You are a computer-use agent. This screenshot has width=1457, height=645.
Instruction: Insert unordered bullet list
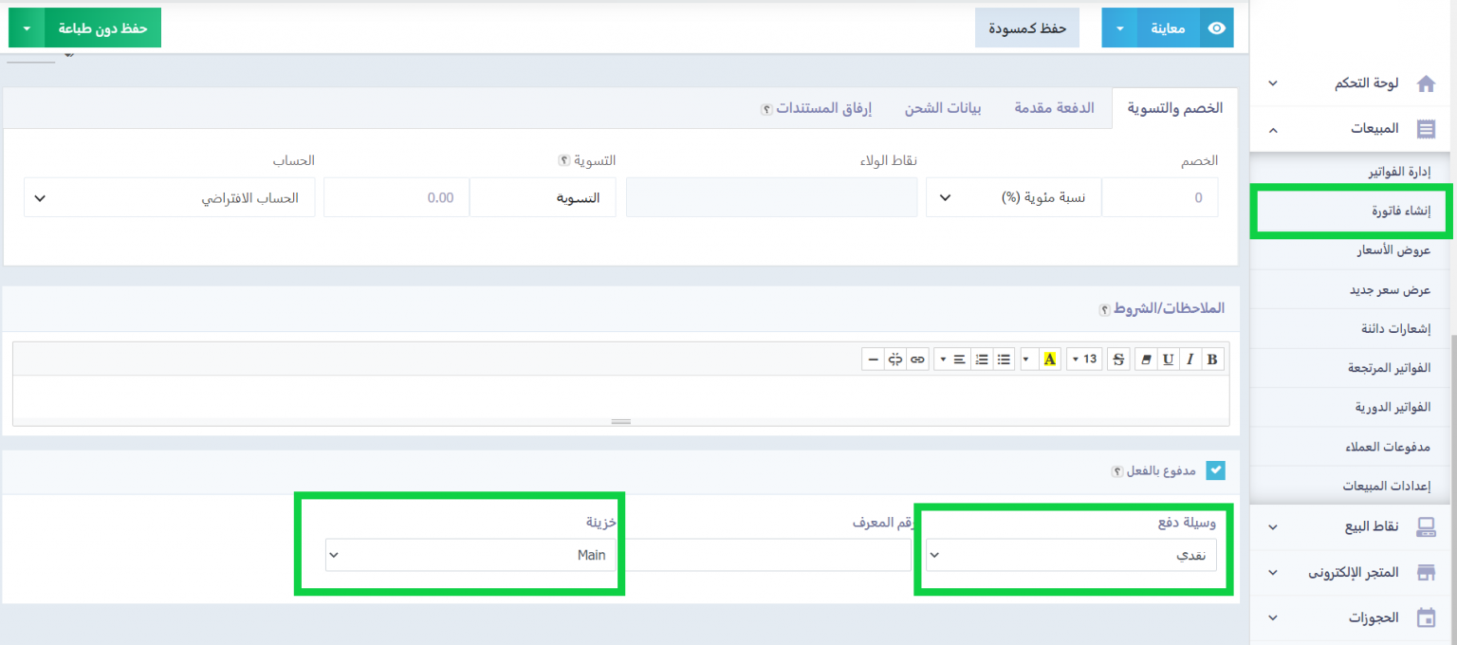(1004, 359)
